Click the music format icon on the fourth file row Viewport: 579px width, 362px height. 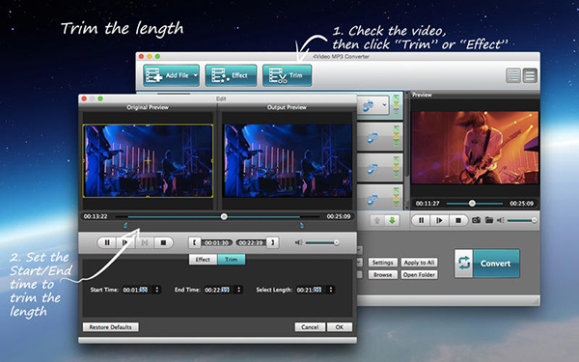372,199
